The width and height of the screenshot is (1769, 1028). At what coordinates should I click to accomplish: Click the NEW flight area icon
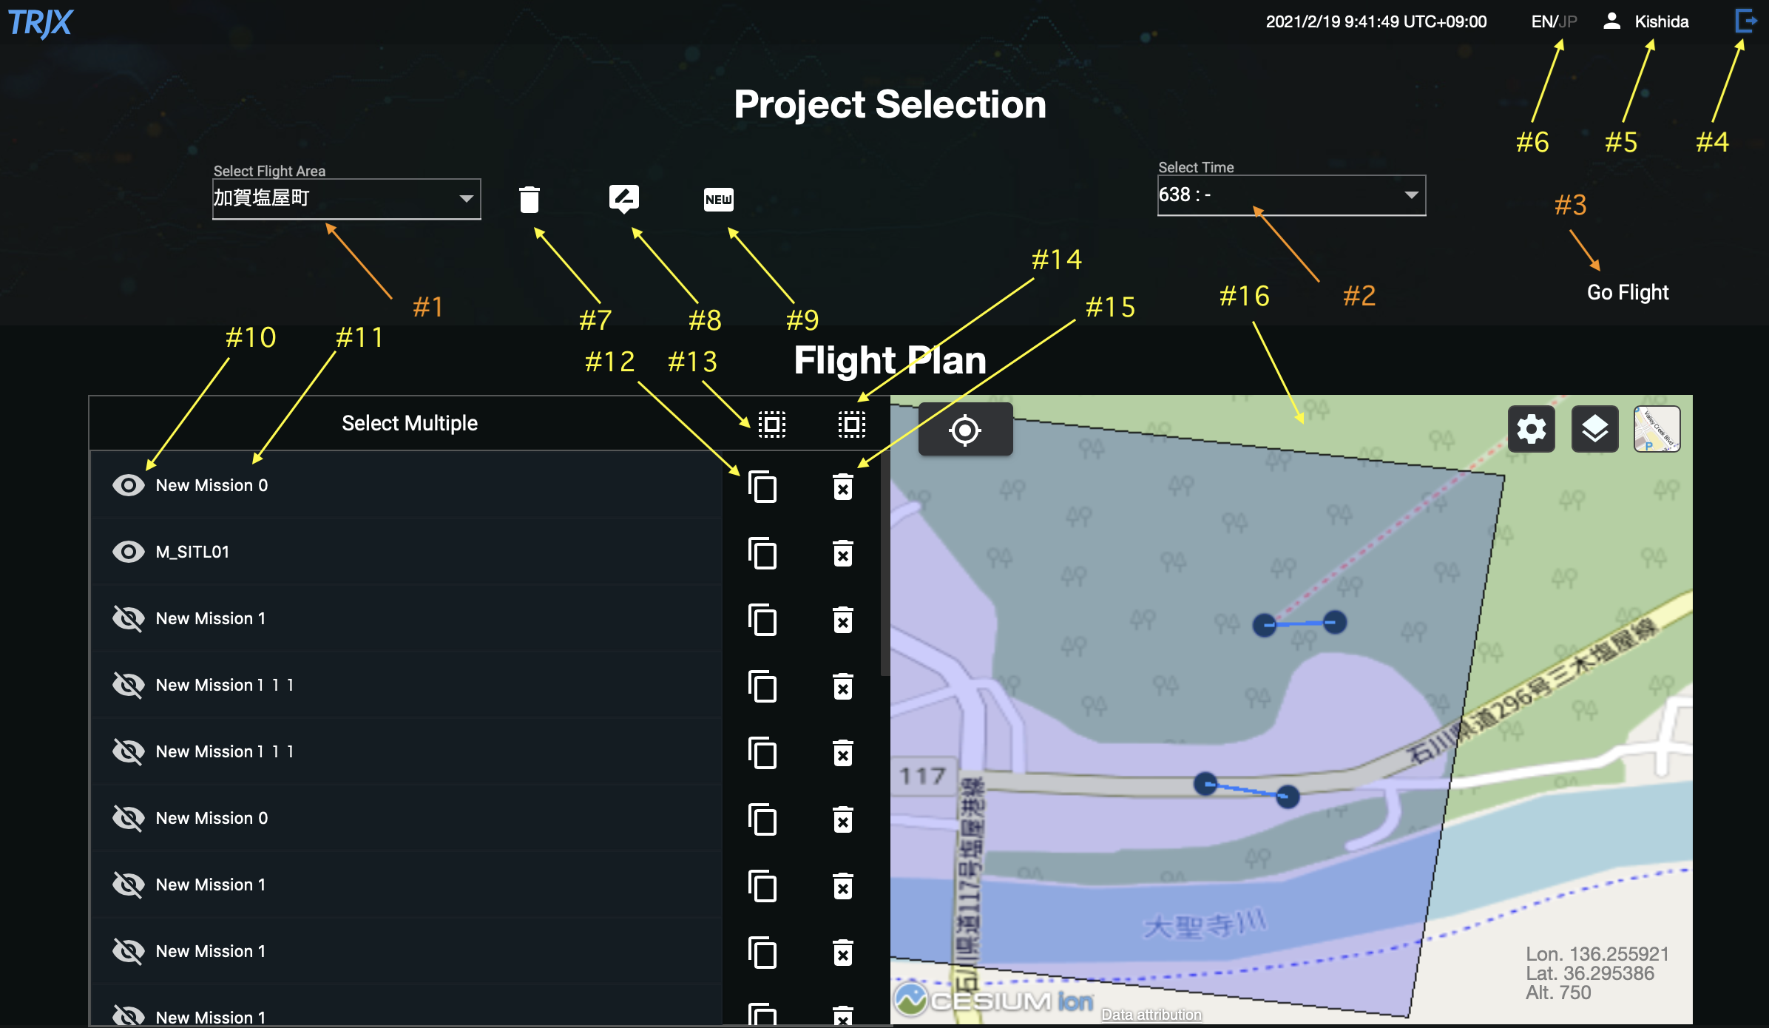point(718,199)
